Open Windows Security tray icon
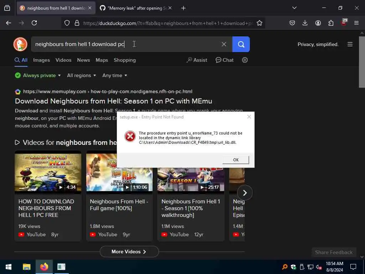 click(293, 267)
